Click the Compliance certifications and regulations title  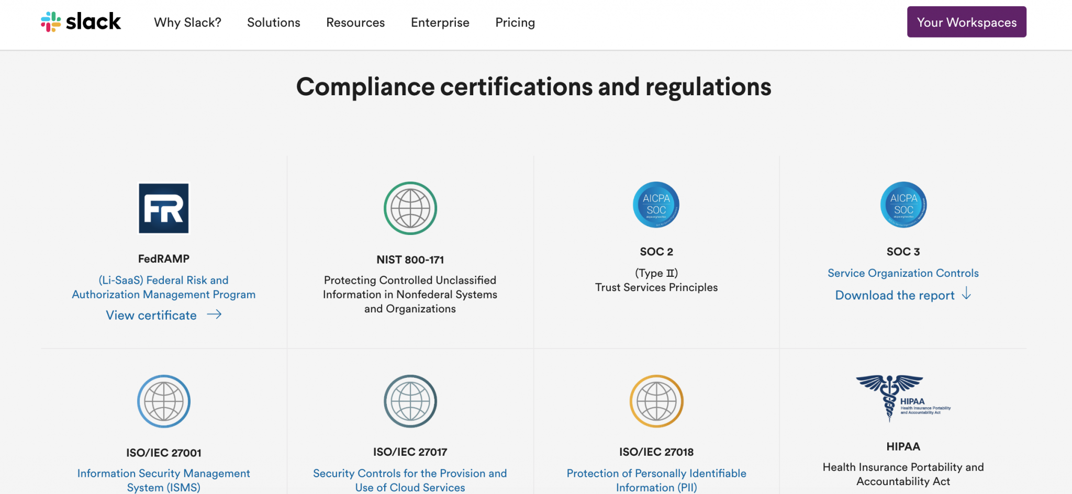click(534, 87)
